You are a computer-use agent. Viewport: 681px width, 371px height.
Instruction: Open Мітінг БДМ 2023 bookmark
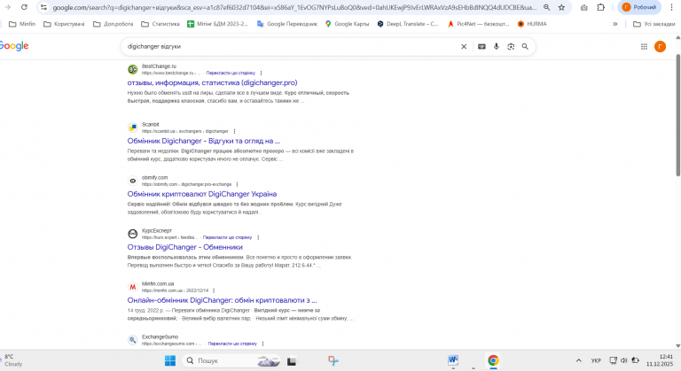[x=217, y=24]
